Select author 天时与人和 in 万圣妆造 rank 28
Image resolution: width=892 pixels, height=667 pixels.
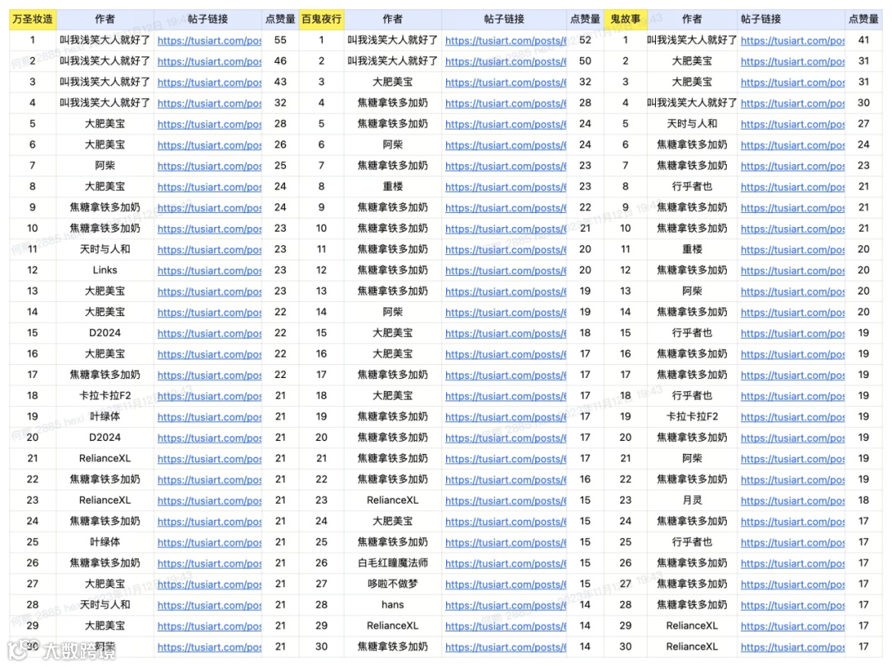coord(105,605)
